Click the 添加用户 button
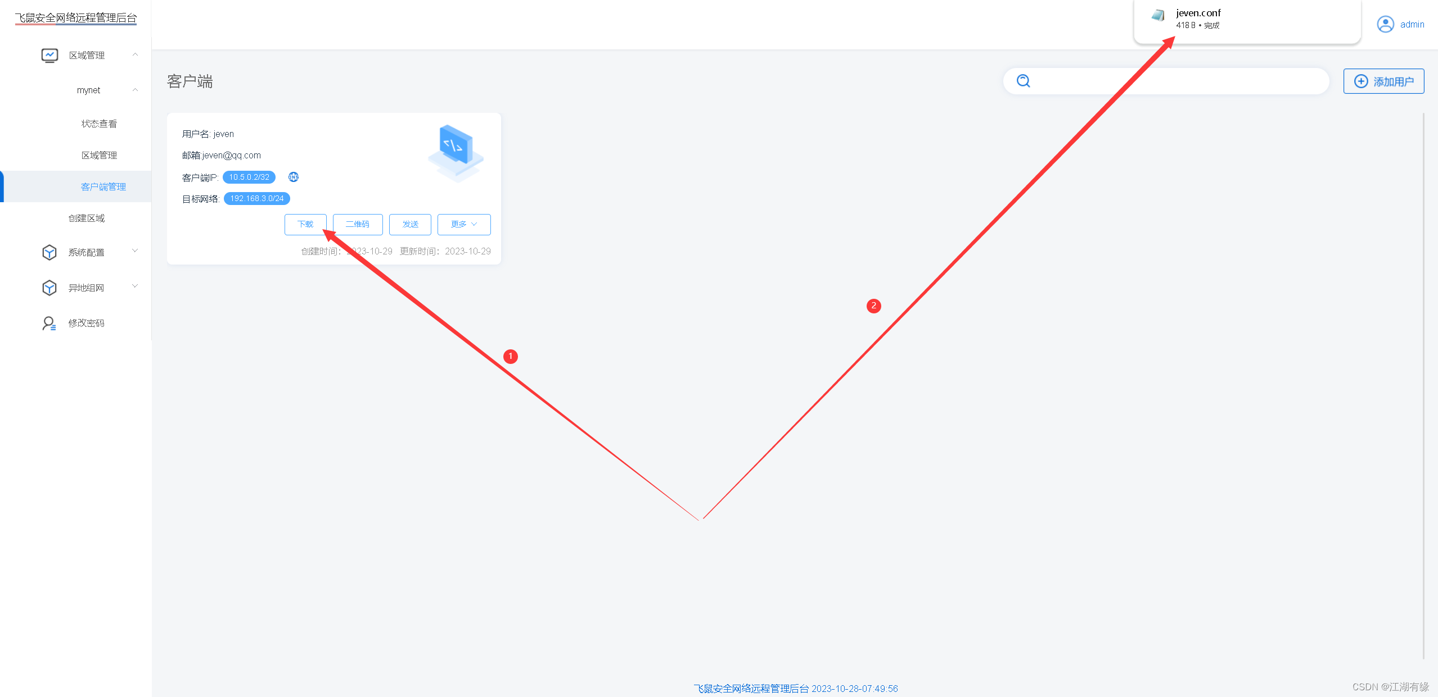The image size is (1438, 697). 1383,81
